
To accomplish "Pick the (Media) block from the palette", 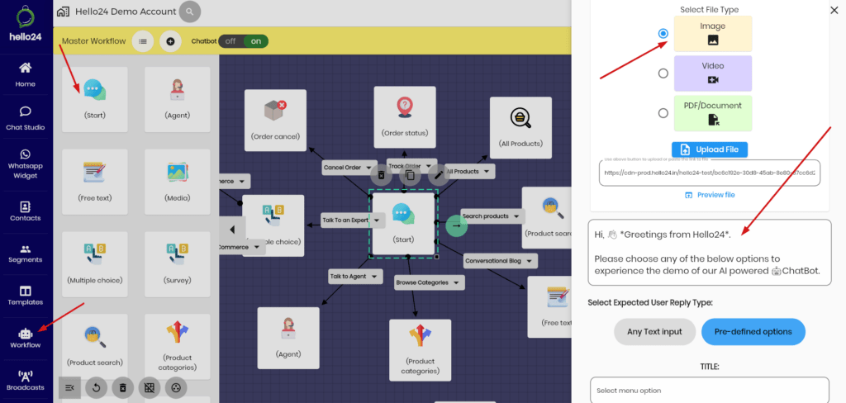I will coord(178,182).
